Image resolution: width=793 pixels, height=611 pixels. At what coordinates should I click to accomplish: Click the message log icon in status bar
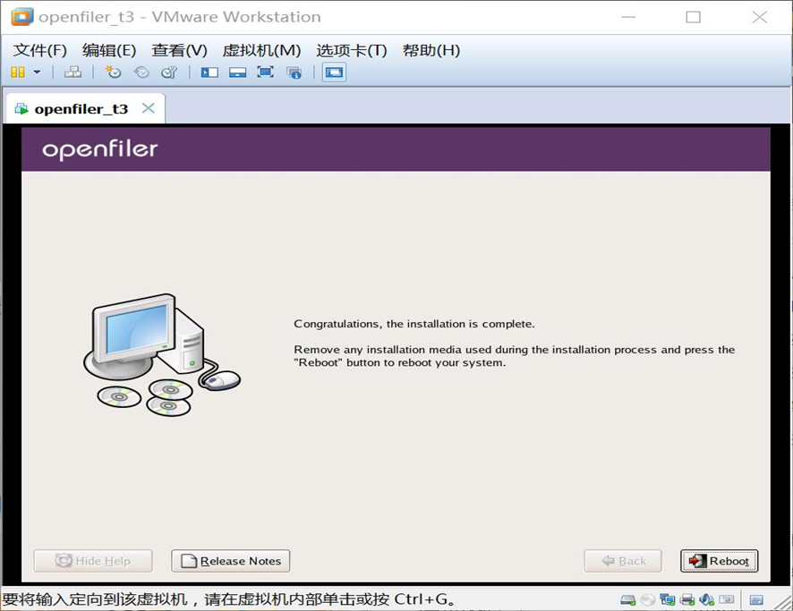click(756, 600)
